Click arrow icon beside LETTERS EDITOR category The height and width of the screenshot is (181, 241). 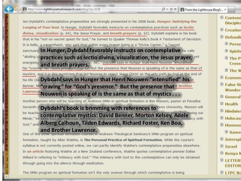(x=222, y=160)
